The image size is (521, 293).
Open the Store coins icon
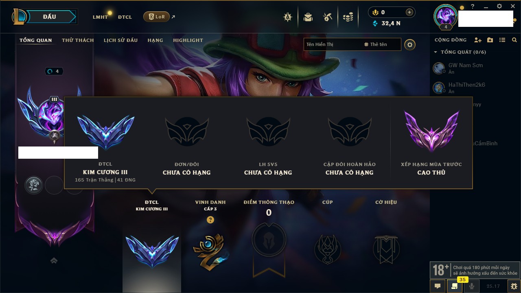point(348,17)
